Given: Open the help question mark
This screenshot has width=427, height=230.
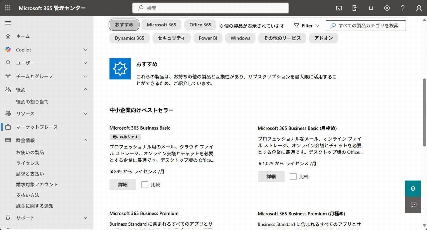Looking at the screenshot, I should (x=403, y=8).
